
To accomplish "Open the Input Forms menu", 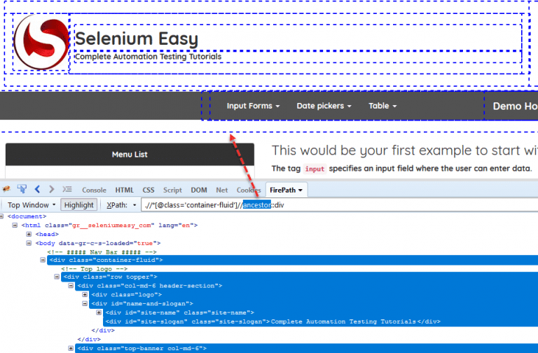I will pyautogui.click(x=253, y=106).
